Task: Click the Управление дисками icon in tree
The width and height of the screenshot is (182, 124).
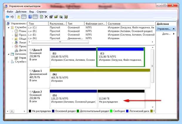Action: pos(16,58)
